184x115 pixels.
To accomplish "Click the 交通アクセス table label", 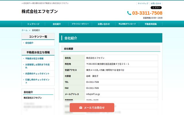I will 71,70.
